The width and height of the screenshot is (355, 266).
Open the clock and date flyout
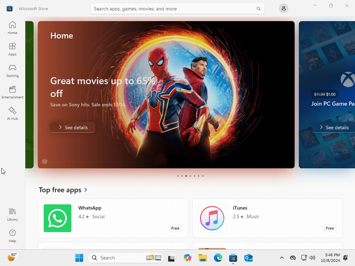[330, 258]
